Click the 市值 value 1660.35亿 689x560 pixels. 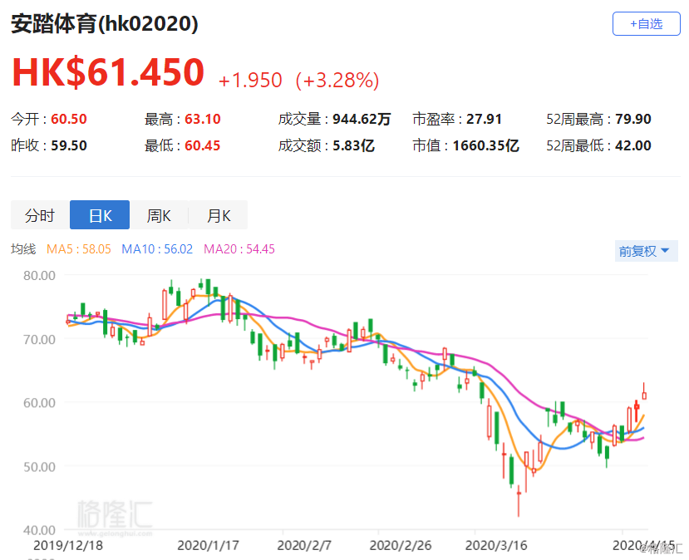[x=486, y=145]
